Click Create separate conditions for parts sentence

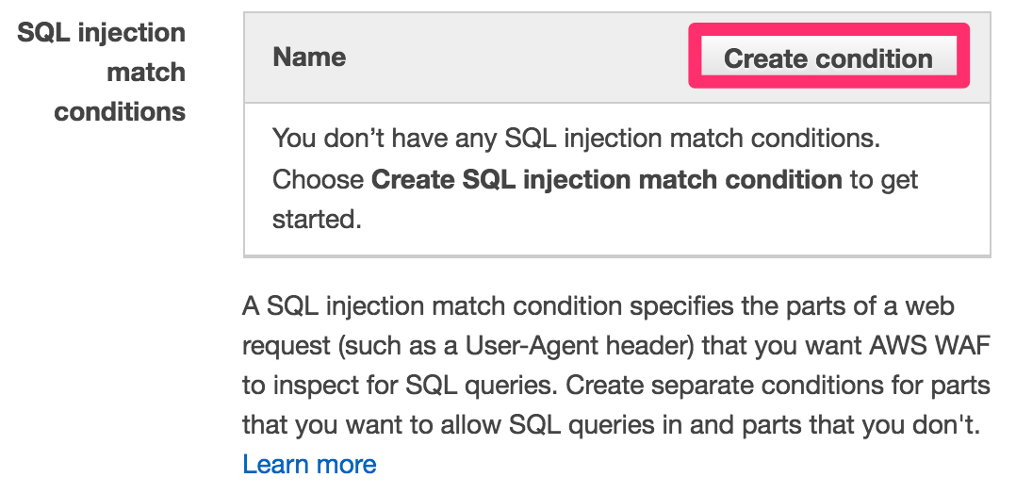coord(778,386)
